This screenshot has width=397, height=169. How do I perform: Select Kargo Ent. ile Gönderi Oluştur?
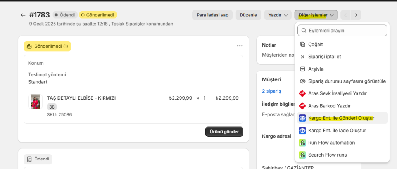point(341,118)
